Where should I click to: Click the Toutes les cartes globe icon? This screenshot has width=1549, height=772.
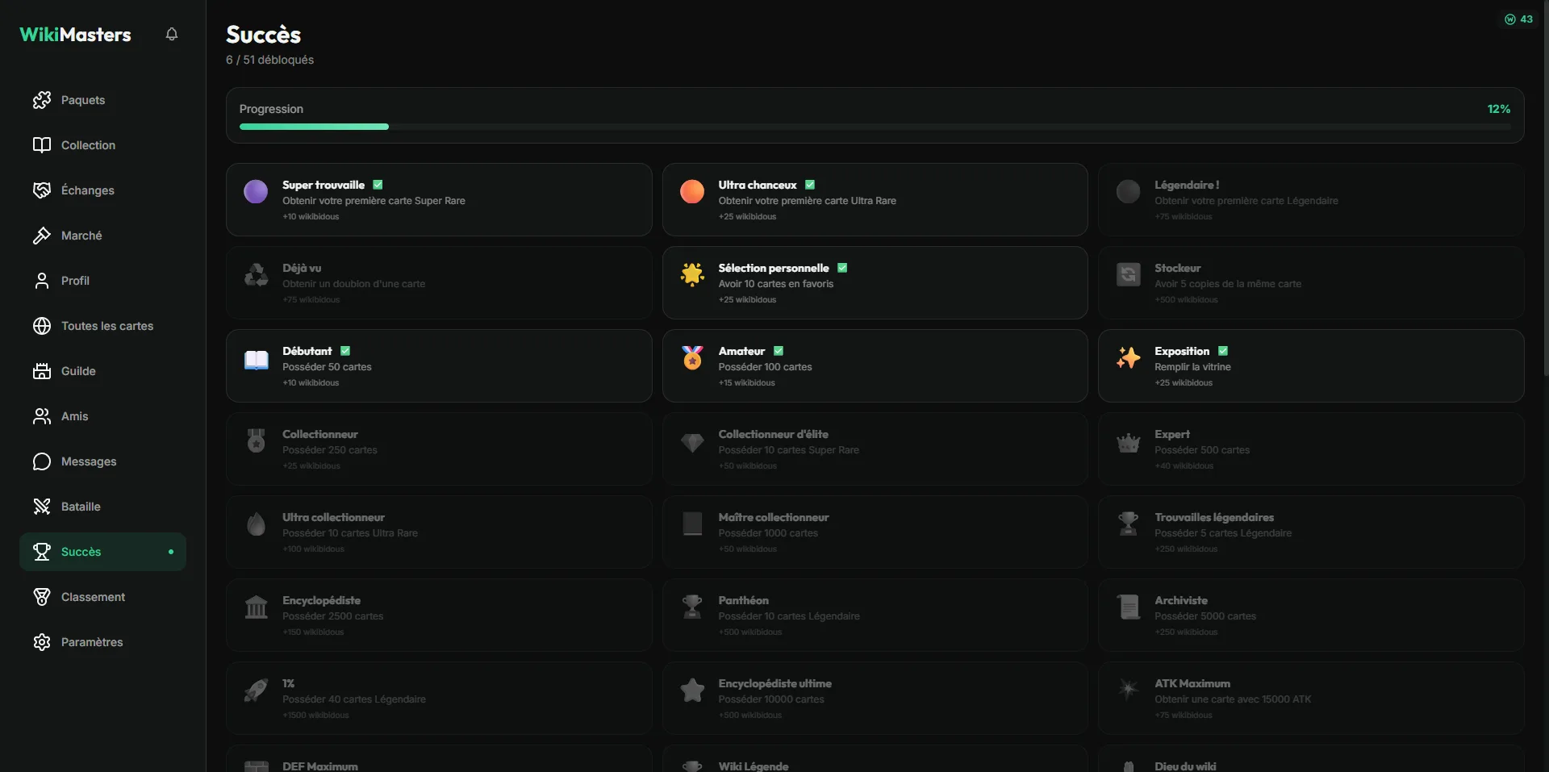tap(42, 326)
